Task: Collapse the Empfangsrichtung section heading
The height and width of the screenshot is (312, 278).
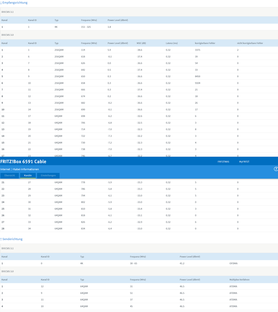Action: coord(14,2)
